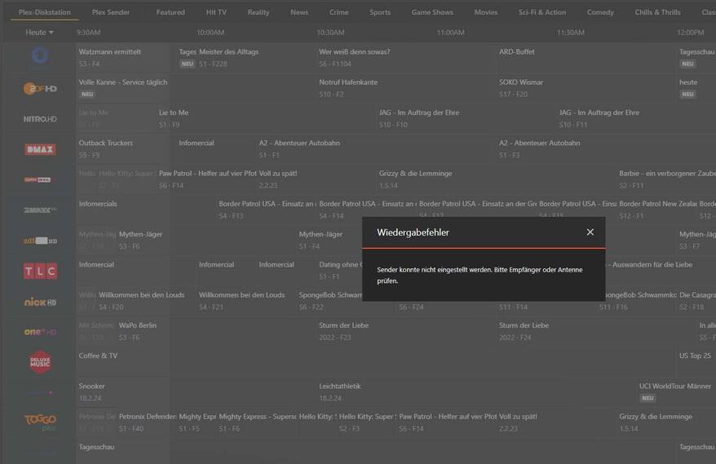Open the Movies tab
The height and width of the screenshot is (464, 716).
486,12
